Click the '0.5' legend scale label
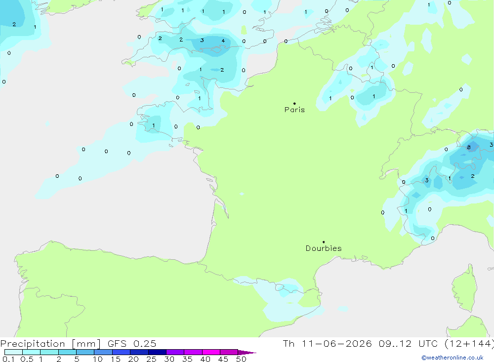 click(x=27, y=359)
